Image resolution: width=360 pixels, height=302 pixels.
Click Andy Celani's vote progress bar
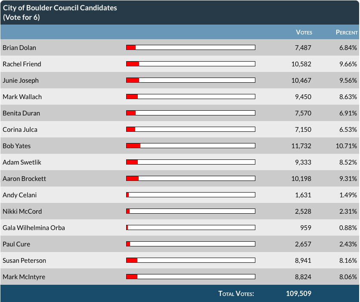pos(190,195)
